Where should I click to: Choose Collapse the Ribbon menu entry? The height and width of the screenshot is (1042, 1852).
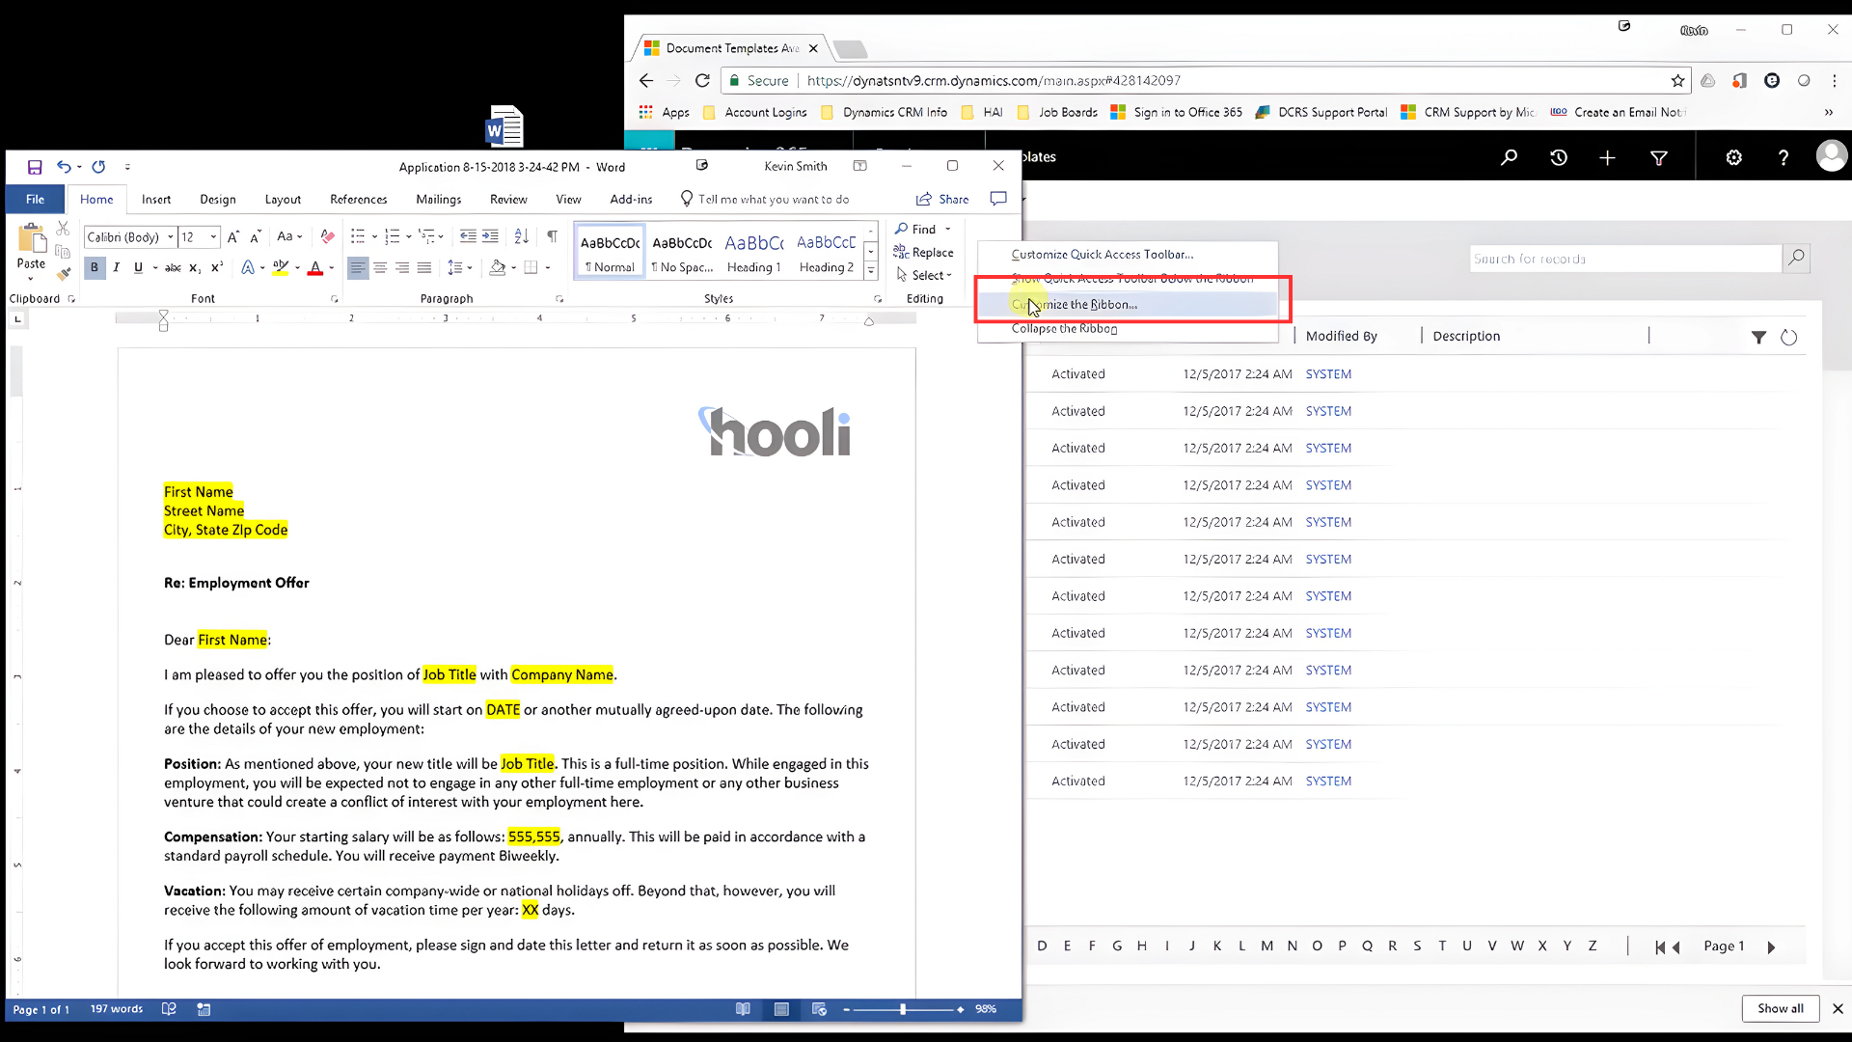pos(1129,329)
